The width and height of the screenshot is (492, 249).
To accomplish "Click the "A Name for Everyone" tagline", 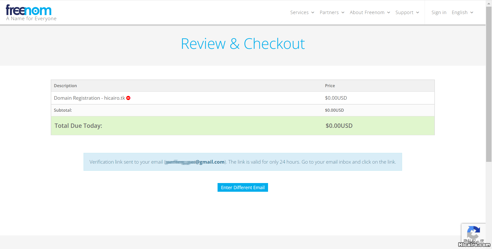I will click(31, 19).
